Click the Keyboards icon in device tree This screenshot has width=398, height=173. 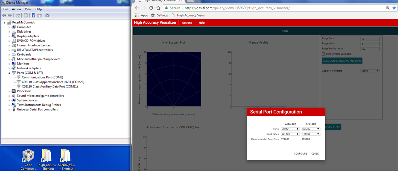[x=14, y=54]
